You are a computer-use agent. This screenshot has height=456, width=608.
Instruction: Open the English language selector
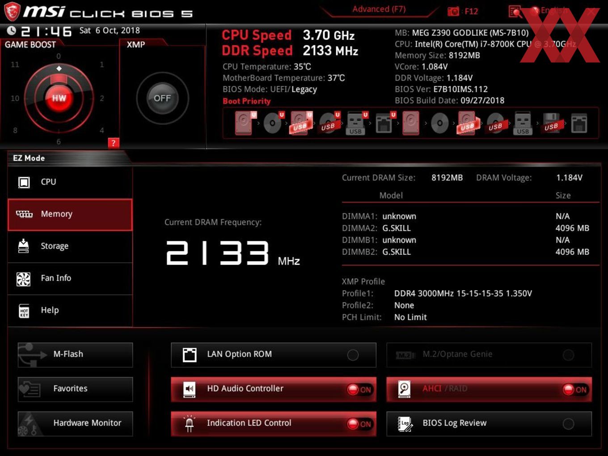tap(549, 10)
